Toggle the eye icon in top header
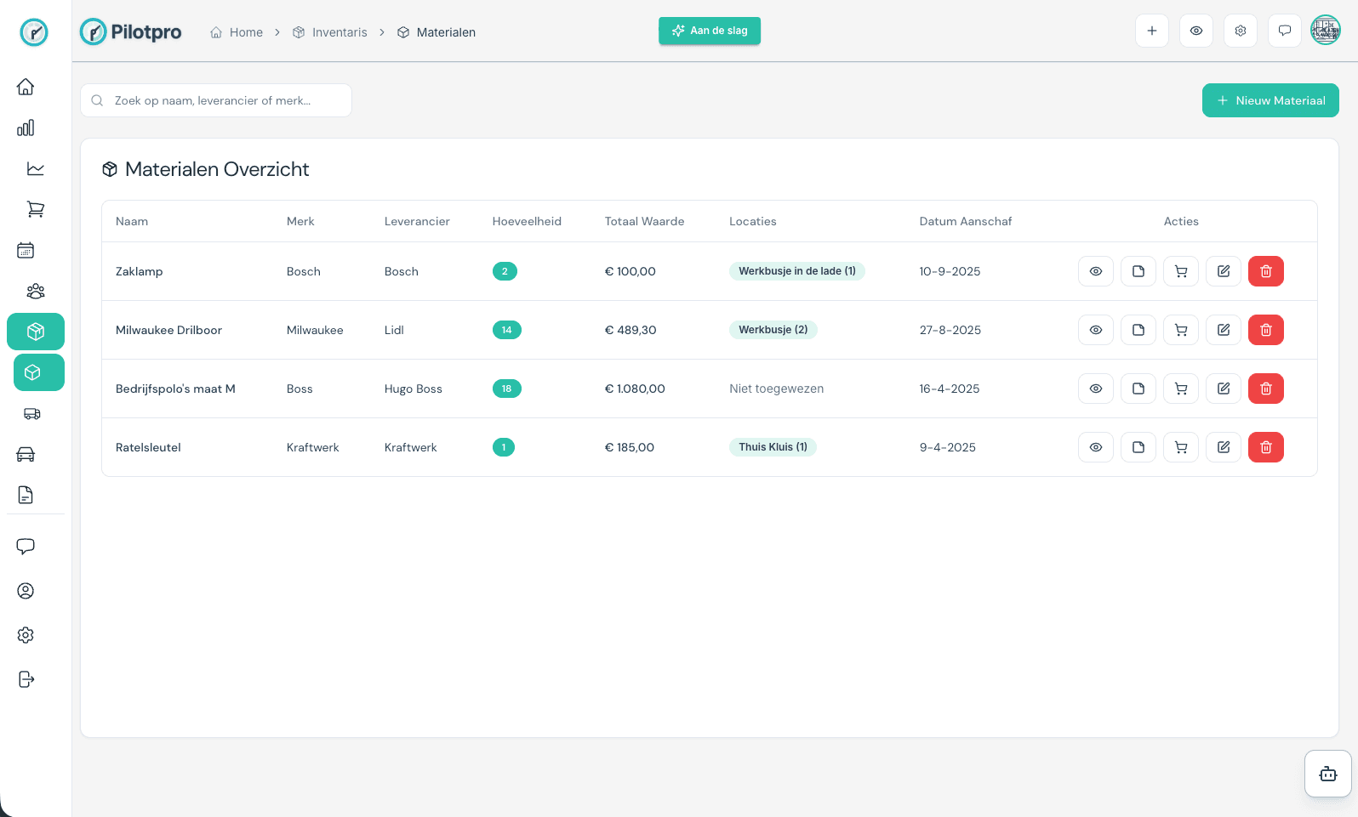 (1195, 31)
